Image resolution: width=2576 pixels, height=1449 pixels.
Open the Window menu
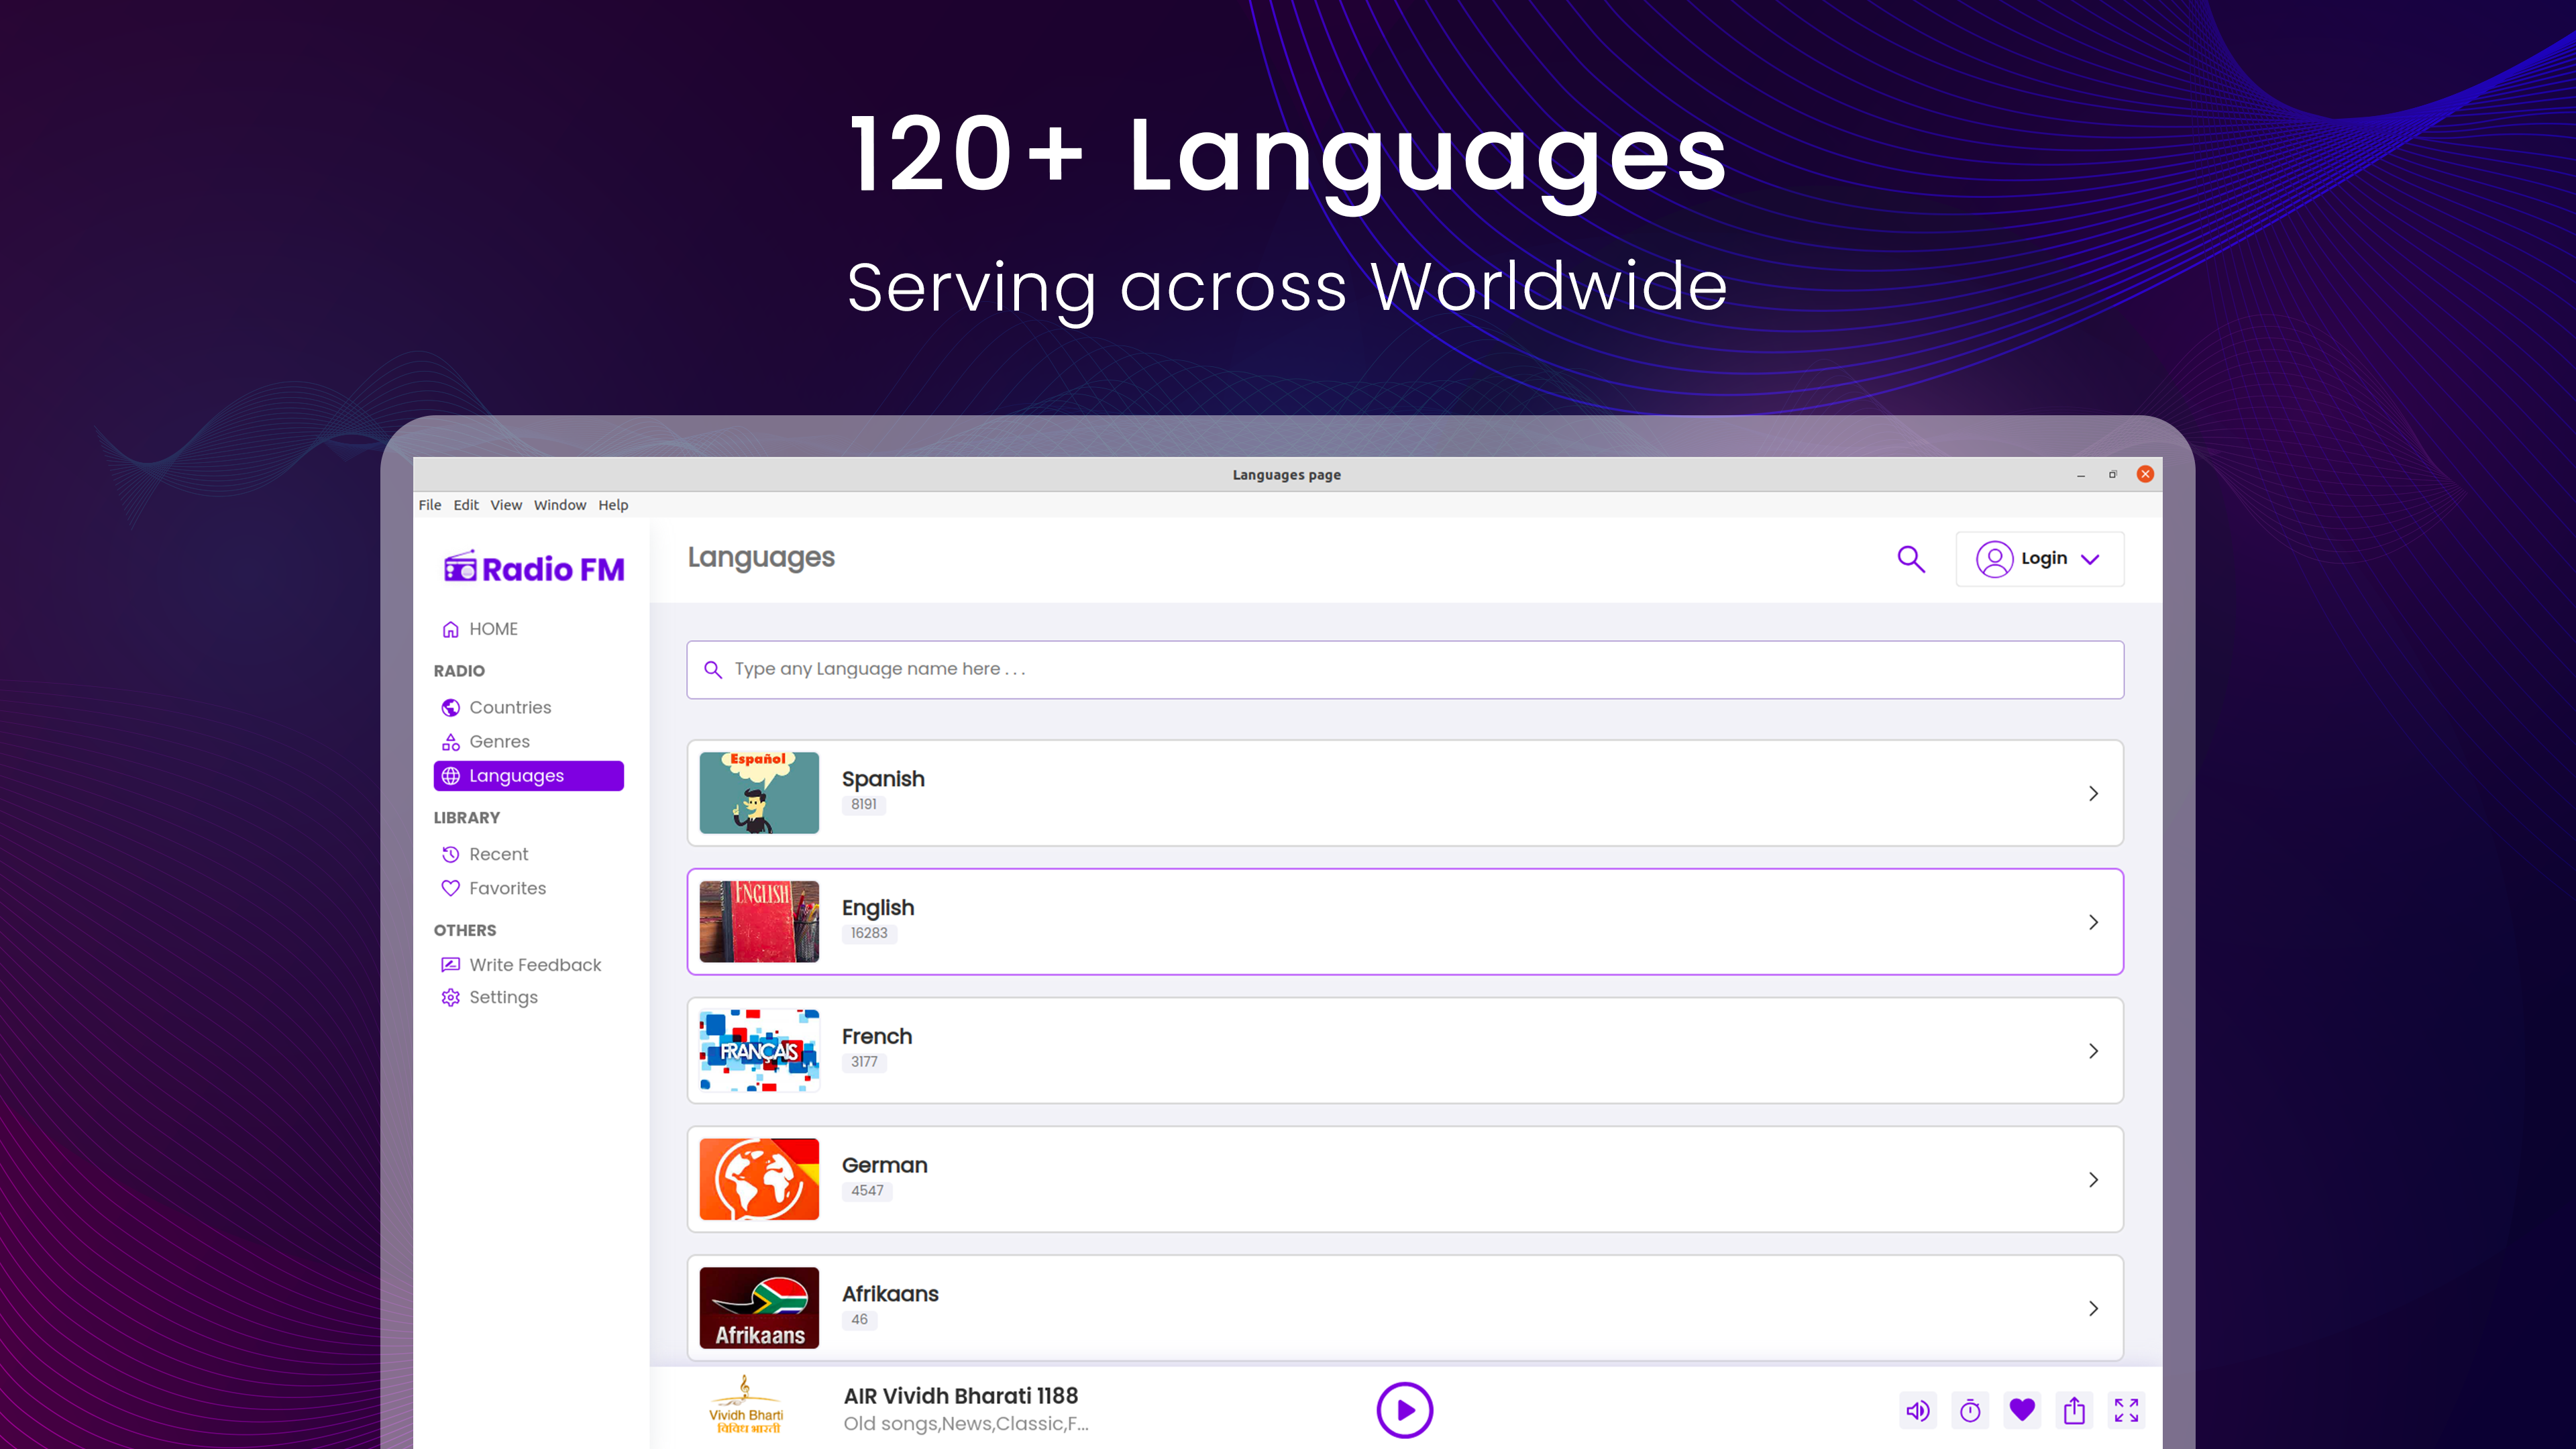(559, 505)
